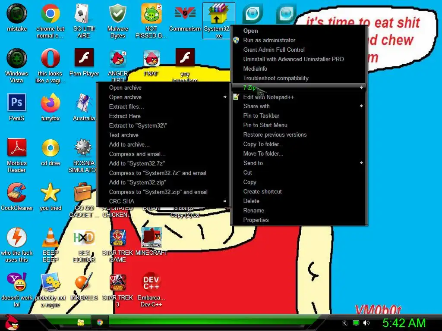This screenshot has height=331, width=442.
Task: Select the Malware Bytes shield icon
Action: pyautogui.click(x=117, y=13)
